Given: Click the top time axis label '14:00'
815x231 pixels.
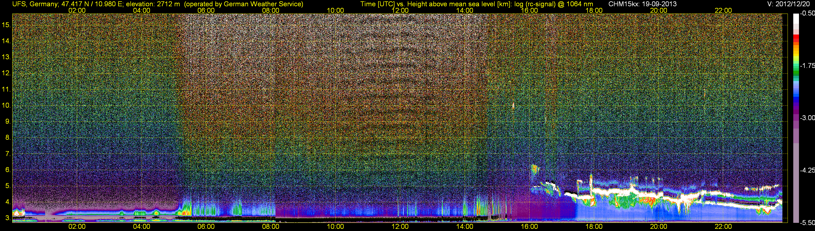Looking at the screenshot, I should (465, 10).
